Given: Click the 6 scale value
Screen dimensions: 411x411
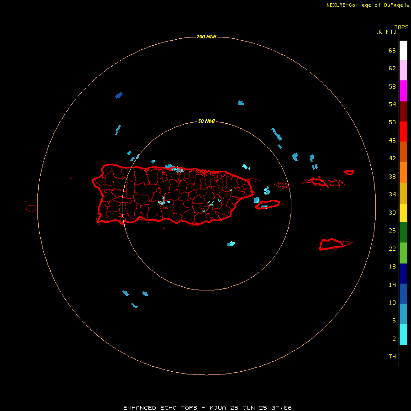Looking at the screenshot, I should click(x=394, y=320).
